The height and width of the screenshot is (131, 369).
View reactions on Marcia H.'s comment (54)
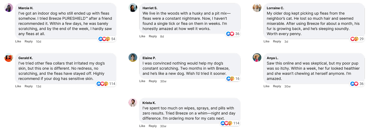pos(107,39)
